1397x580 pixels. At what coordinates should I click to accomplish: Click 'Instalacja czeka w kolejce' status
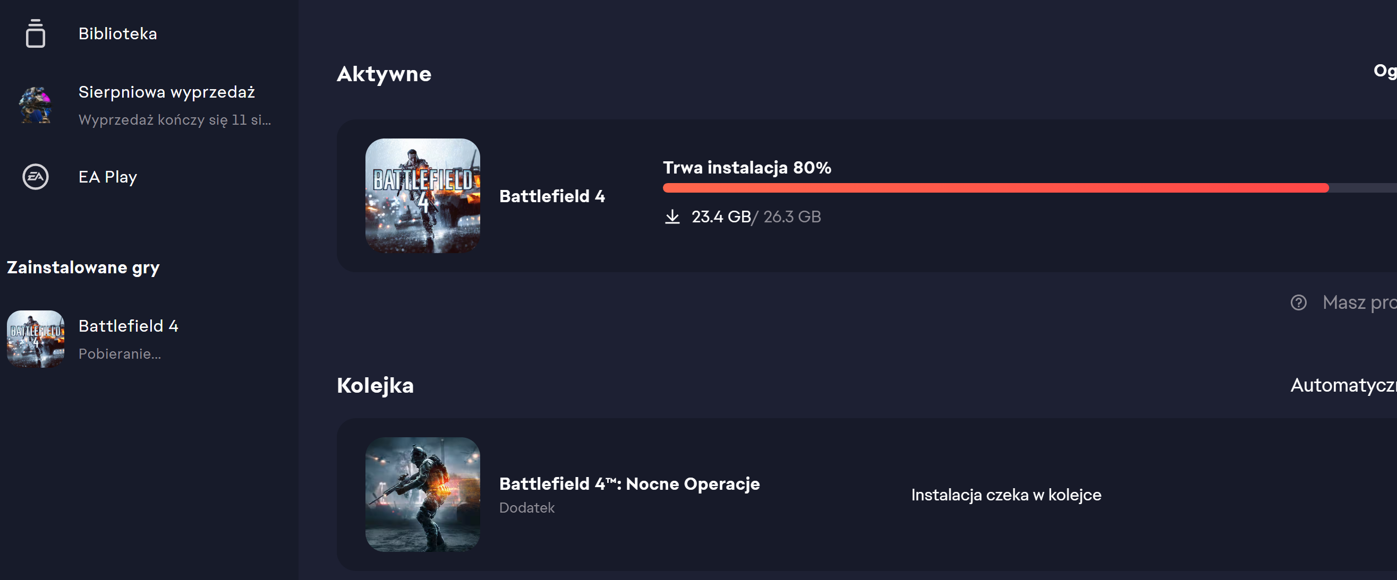(x=1006, y=495)
